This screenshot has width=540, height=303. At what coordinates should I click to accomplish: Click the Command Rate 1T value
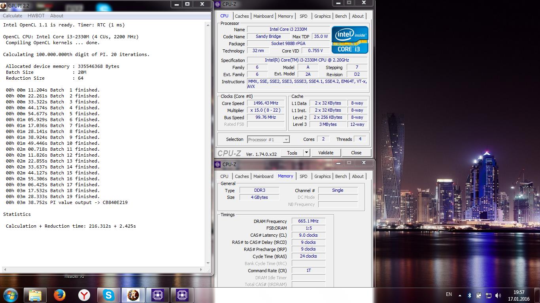pyautogui.click(x=308, y=270)
